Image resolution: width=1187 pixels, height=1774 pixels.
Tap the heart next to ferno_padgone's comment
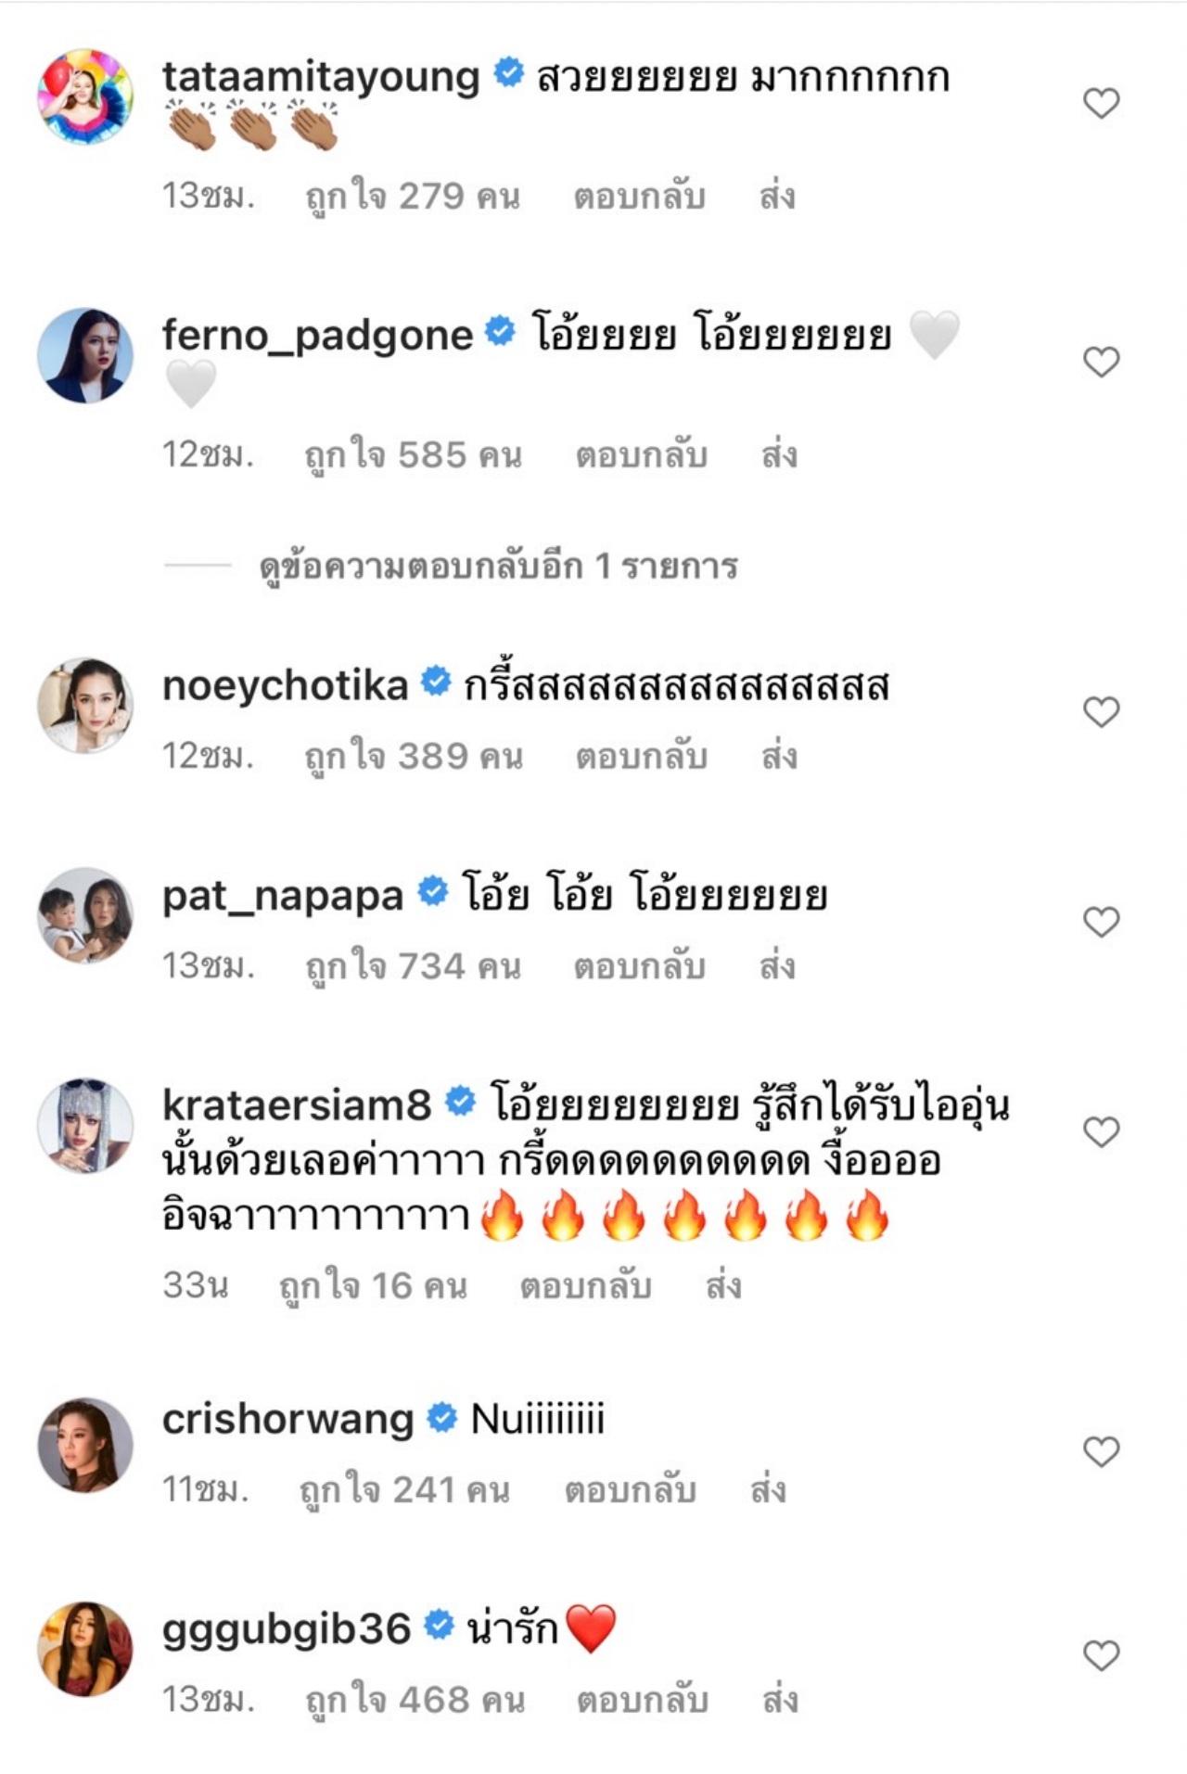[1101, 362]
